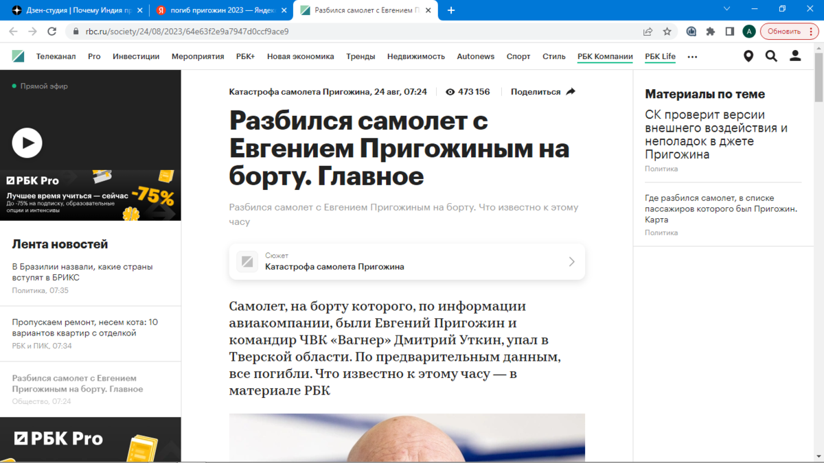Click the RBC logo icon

click(x=19, y=56)
